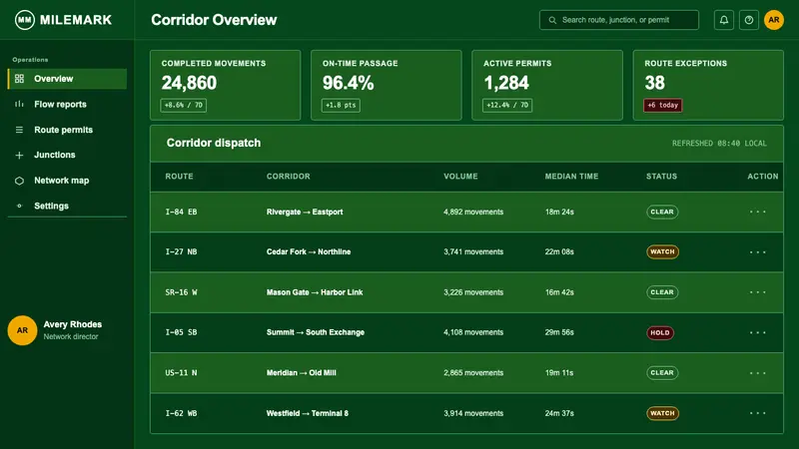The width and height of the screenshot is (799, 449).
Task: Click the Route permits list icon
Action: coord(19,130)
